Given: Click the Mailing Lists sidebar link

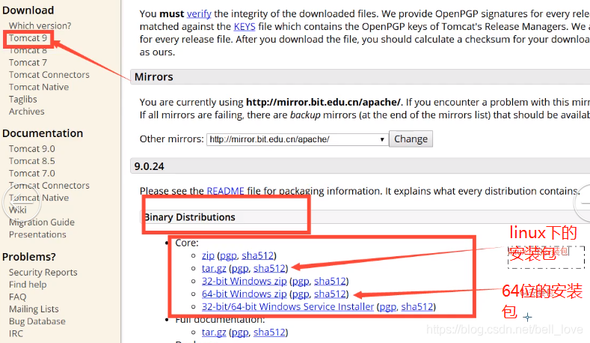Looking at the screenshot, I should pos(34,309).
